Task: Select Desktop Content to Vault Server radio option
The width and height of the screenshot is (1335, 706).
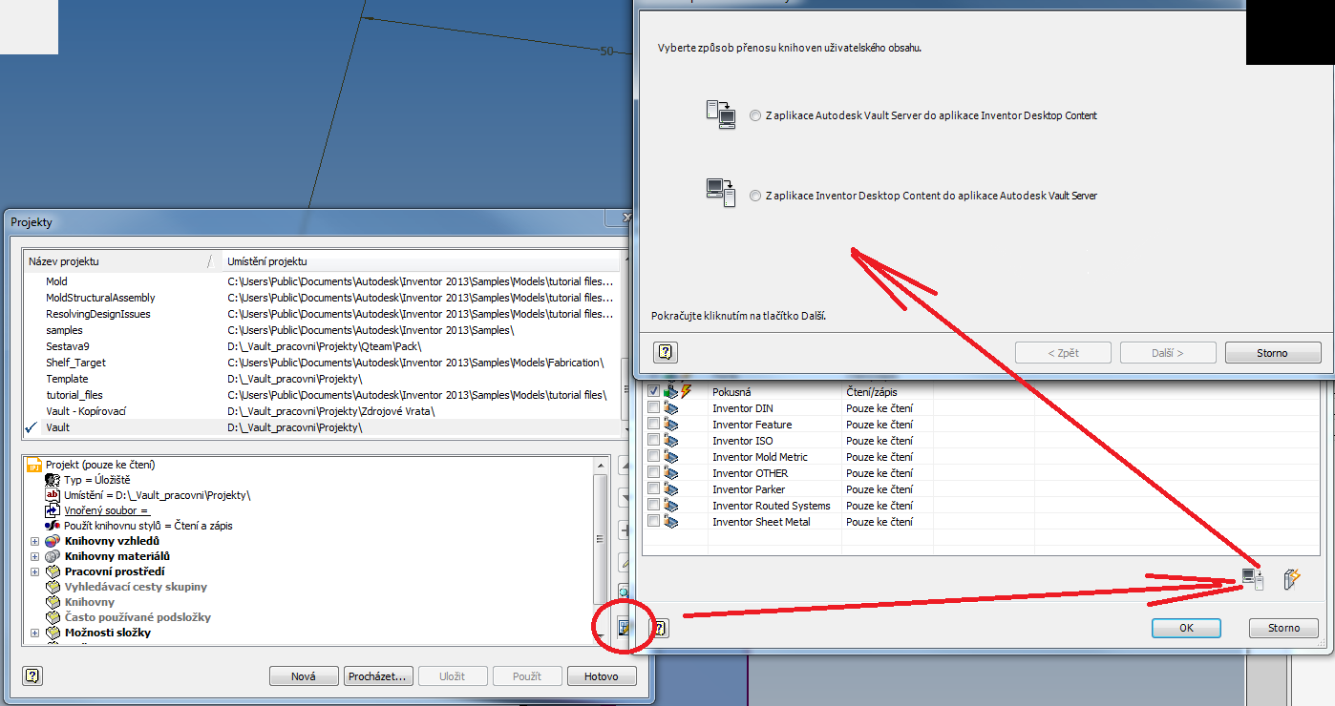Action: click(x=755, y=196)
